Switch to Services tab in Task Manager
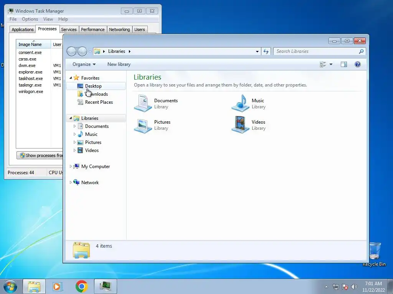The height and width of the screenshot is (294, 393). coord(69,29)
